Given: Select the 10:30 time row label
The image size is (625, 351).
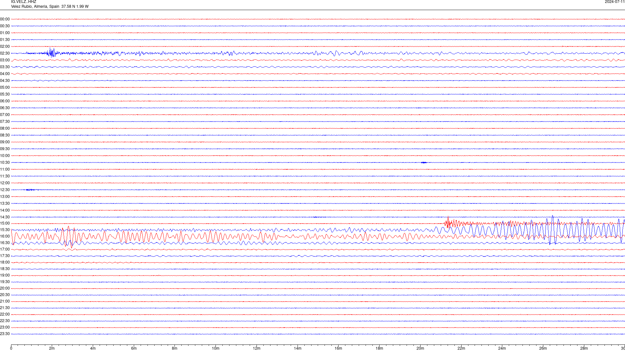Looking at the screenshot, I should tap(5, 162).
